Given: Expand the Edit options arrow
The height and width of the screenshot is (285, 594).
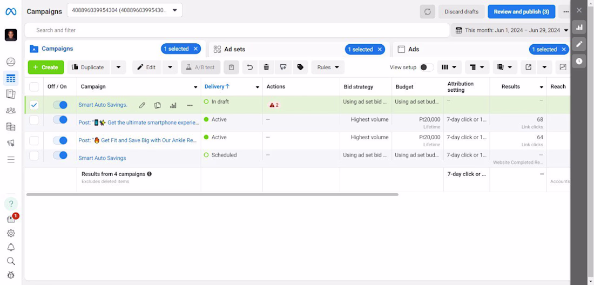Looking at the screenshot, I should click(170, 67).
